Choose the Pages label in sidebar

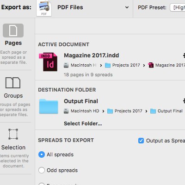[x=13, y=43]
